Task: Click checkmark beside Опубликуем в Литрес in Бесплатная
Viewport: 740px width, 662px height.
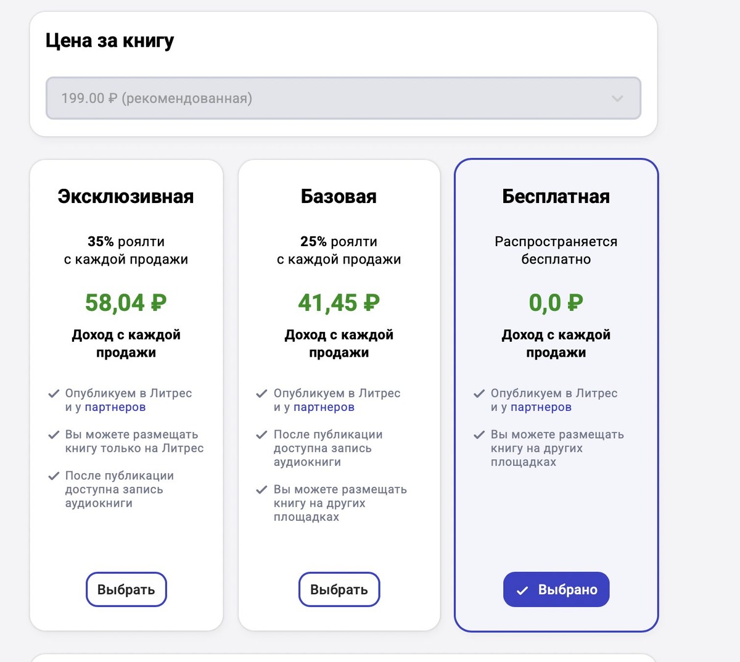Action: 479,394
